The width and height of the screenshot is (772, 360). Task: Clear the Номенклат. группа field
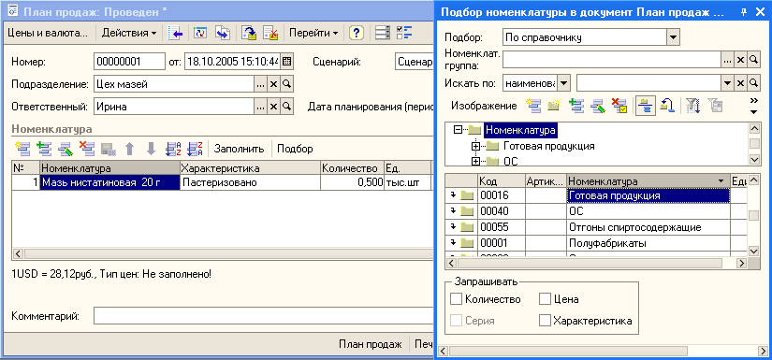pyautogui.click(x=740, y=60)
